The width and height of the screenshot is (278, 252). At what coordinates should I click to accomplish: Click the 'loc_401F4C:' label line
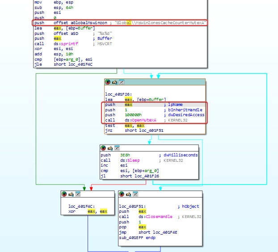pos(81,206)
